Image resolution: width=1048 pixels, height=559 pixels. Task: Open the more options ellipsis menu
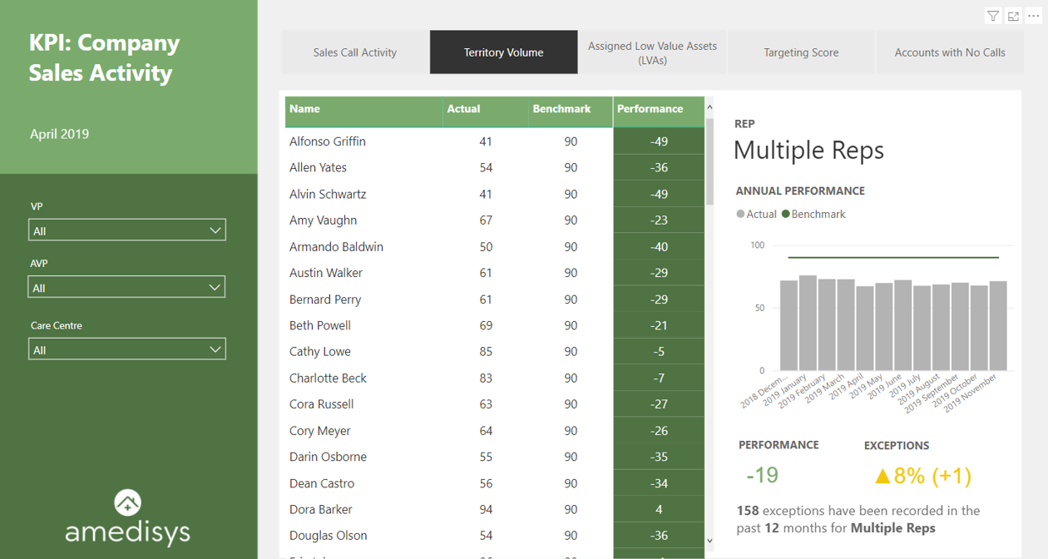coord(1033,16)
